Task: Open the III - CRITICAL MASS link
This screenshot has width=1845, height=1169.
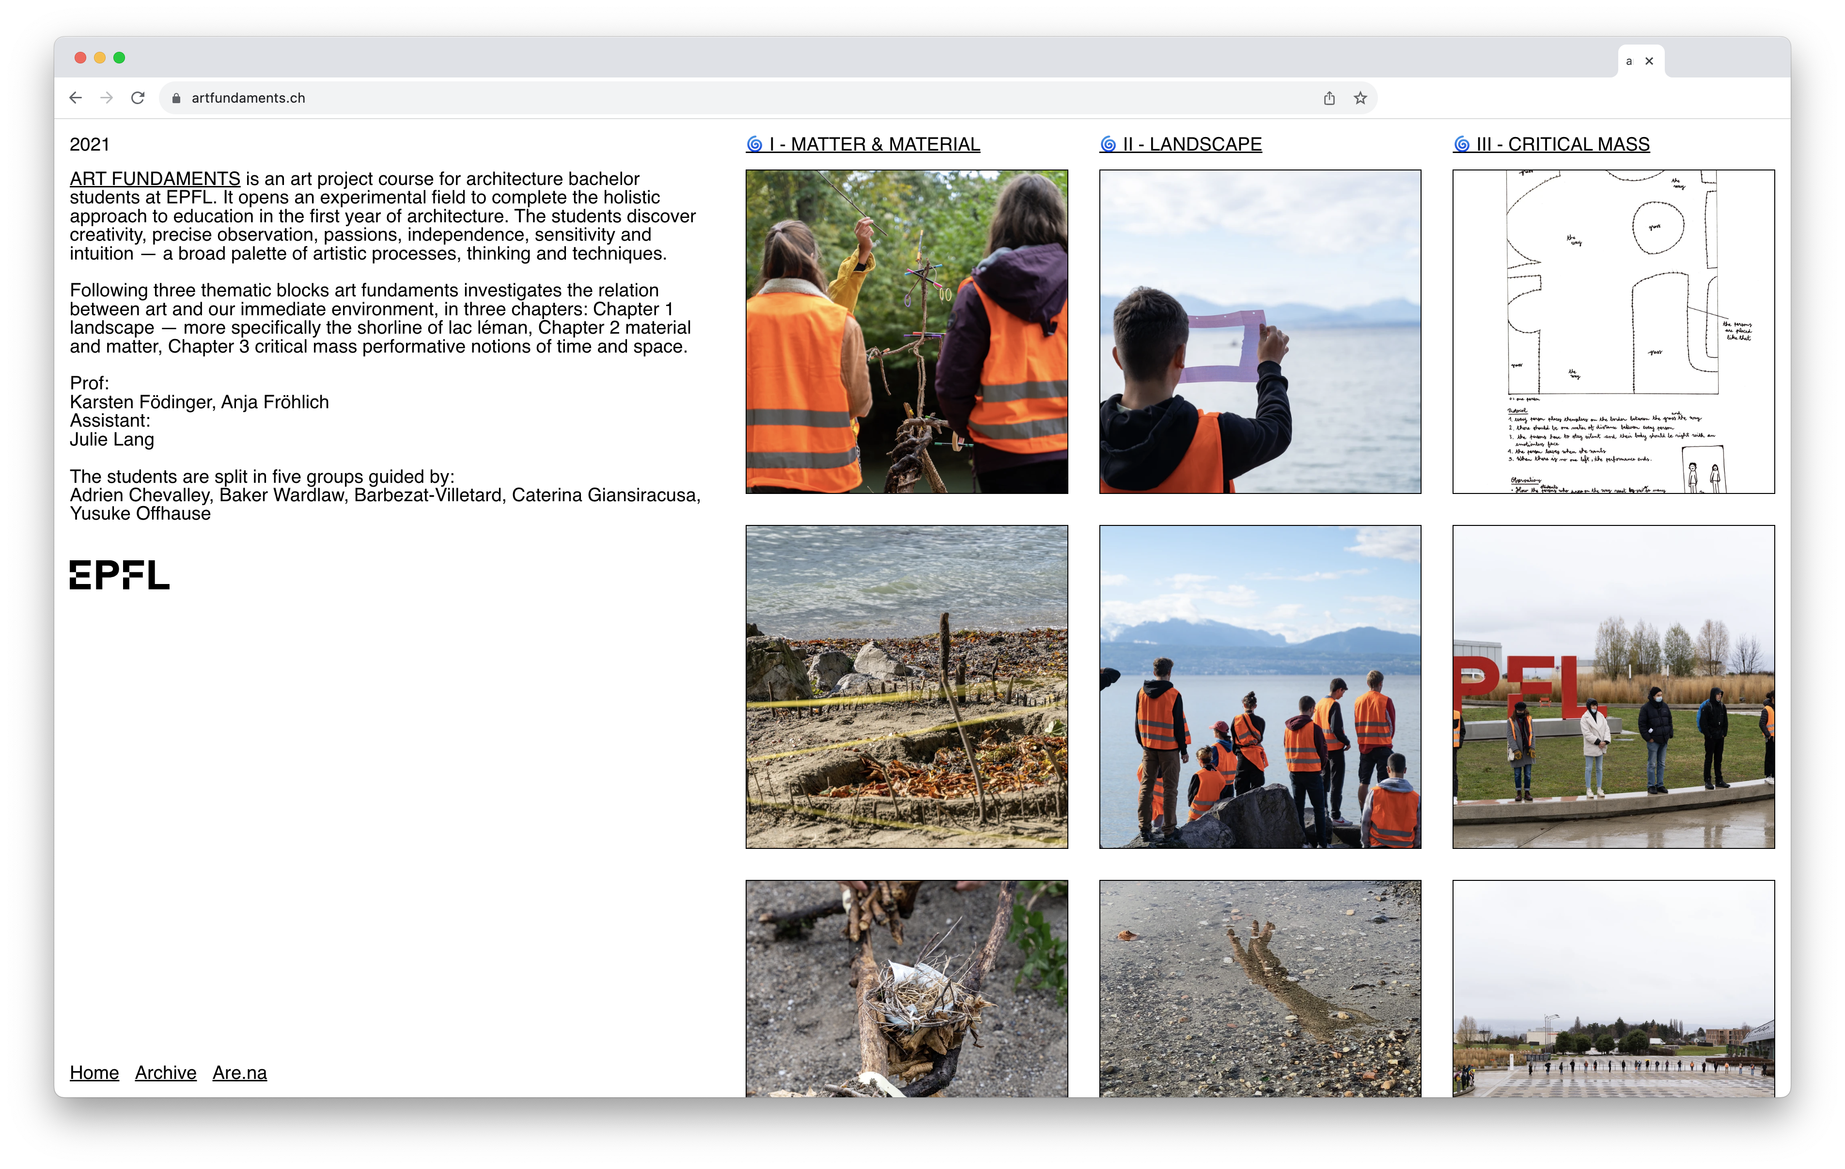Action: [x=1562, y=144]
